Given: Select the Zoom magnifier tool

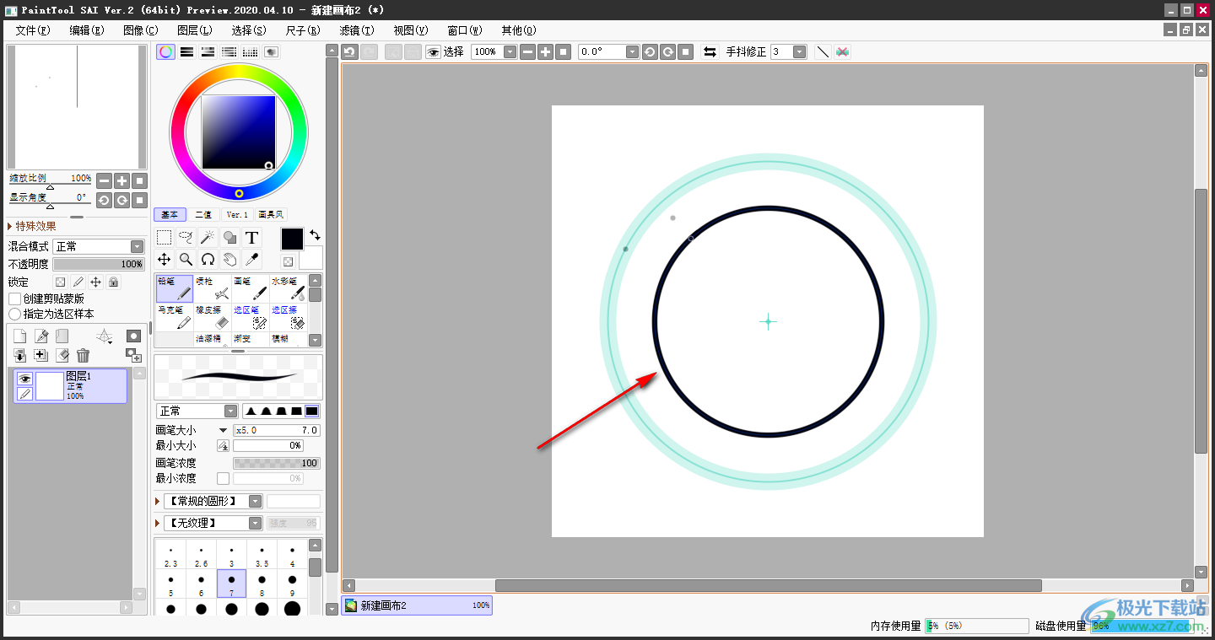Looking at the screenshot, I should pos(186,260).
